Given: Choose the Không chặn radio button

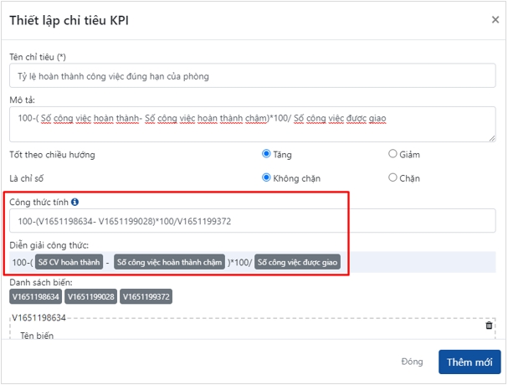Looking at the screenshot, I should [267, 177].
